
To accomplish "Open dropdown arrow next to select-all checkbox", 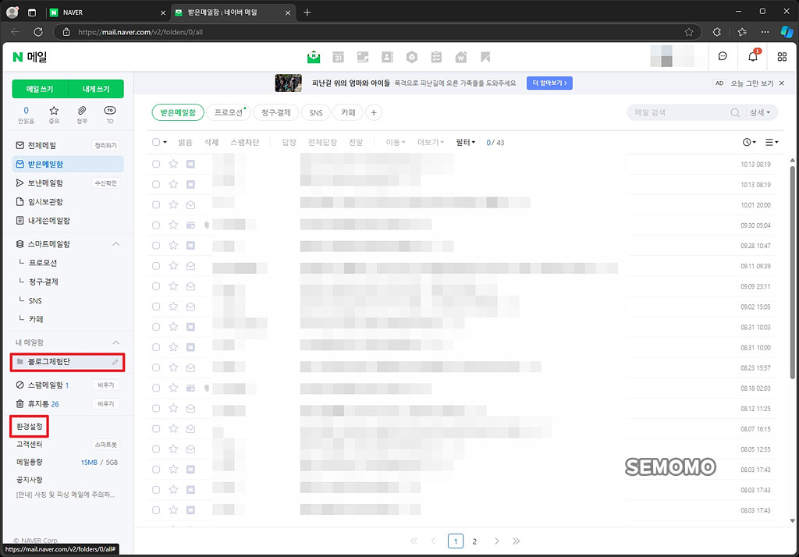I will pos(165,143).
